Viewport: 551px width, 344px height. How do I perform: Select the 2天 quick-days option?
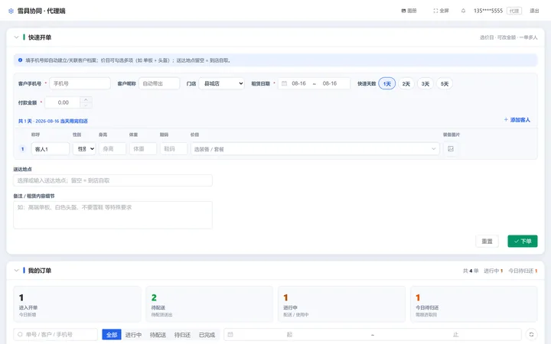click(x=406, y=83)
